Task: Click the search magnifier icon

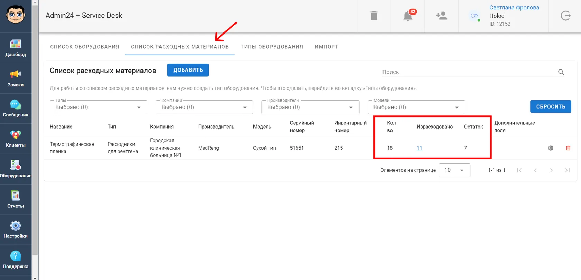Action: point(561,72)
